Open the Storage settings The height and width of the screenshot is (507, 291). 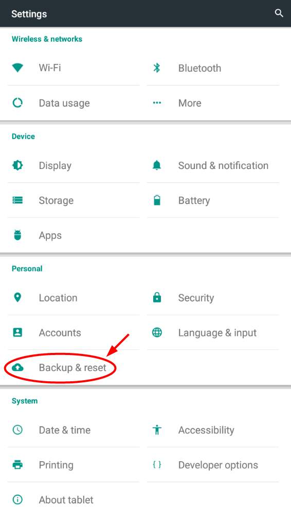coord(74,200)
